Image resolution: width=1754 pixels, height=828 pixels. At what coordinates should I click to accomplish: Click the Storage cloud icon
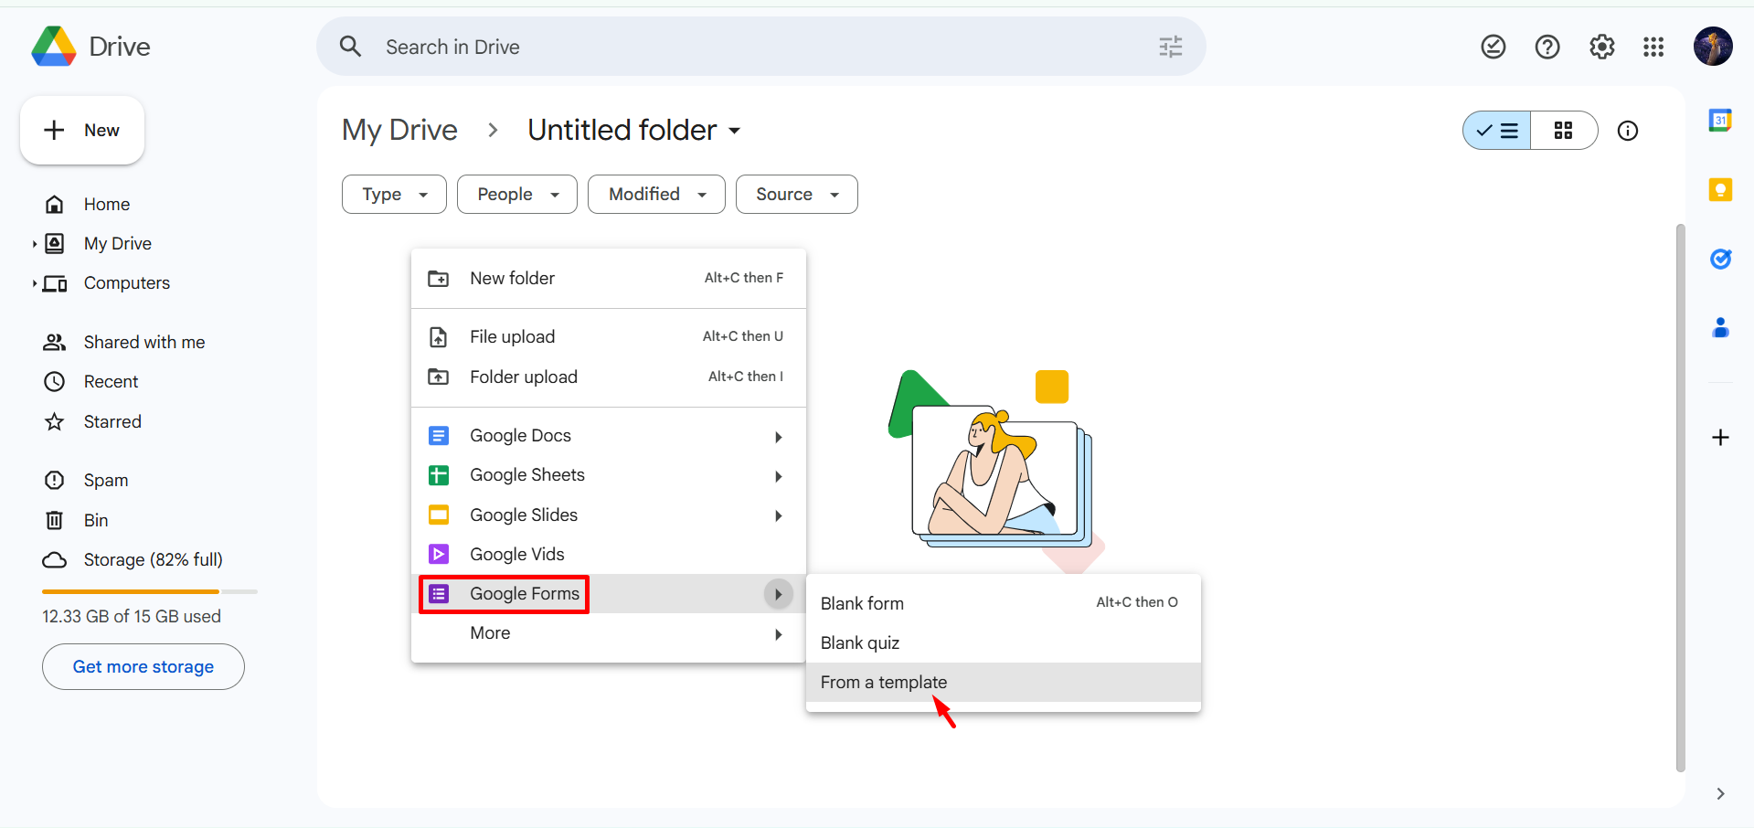coord(55,559)
